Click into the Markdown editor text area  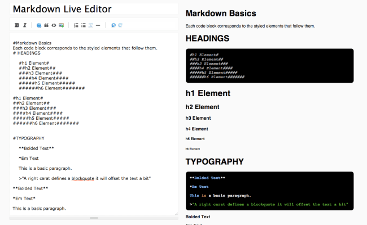coord(94,124)
